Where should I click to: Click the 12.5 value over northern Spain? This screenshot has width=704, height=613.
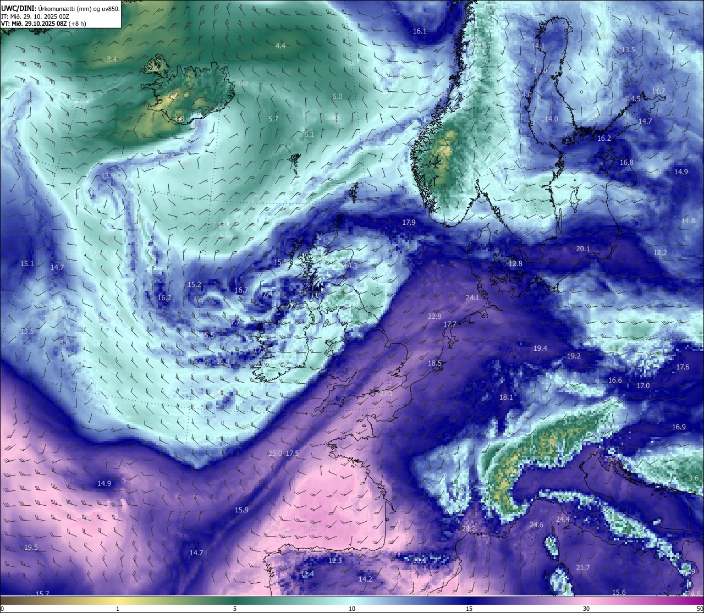click(335, 560)
